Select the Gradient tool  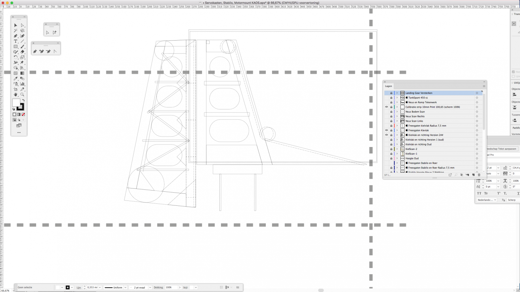coord(22,73)
